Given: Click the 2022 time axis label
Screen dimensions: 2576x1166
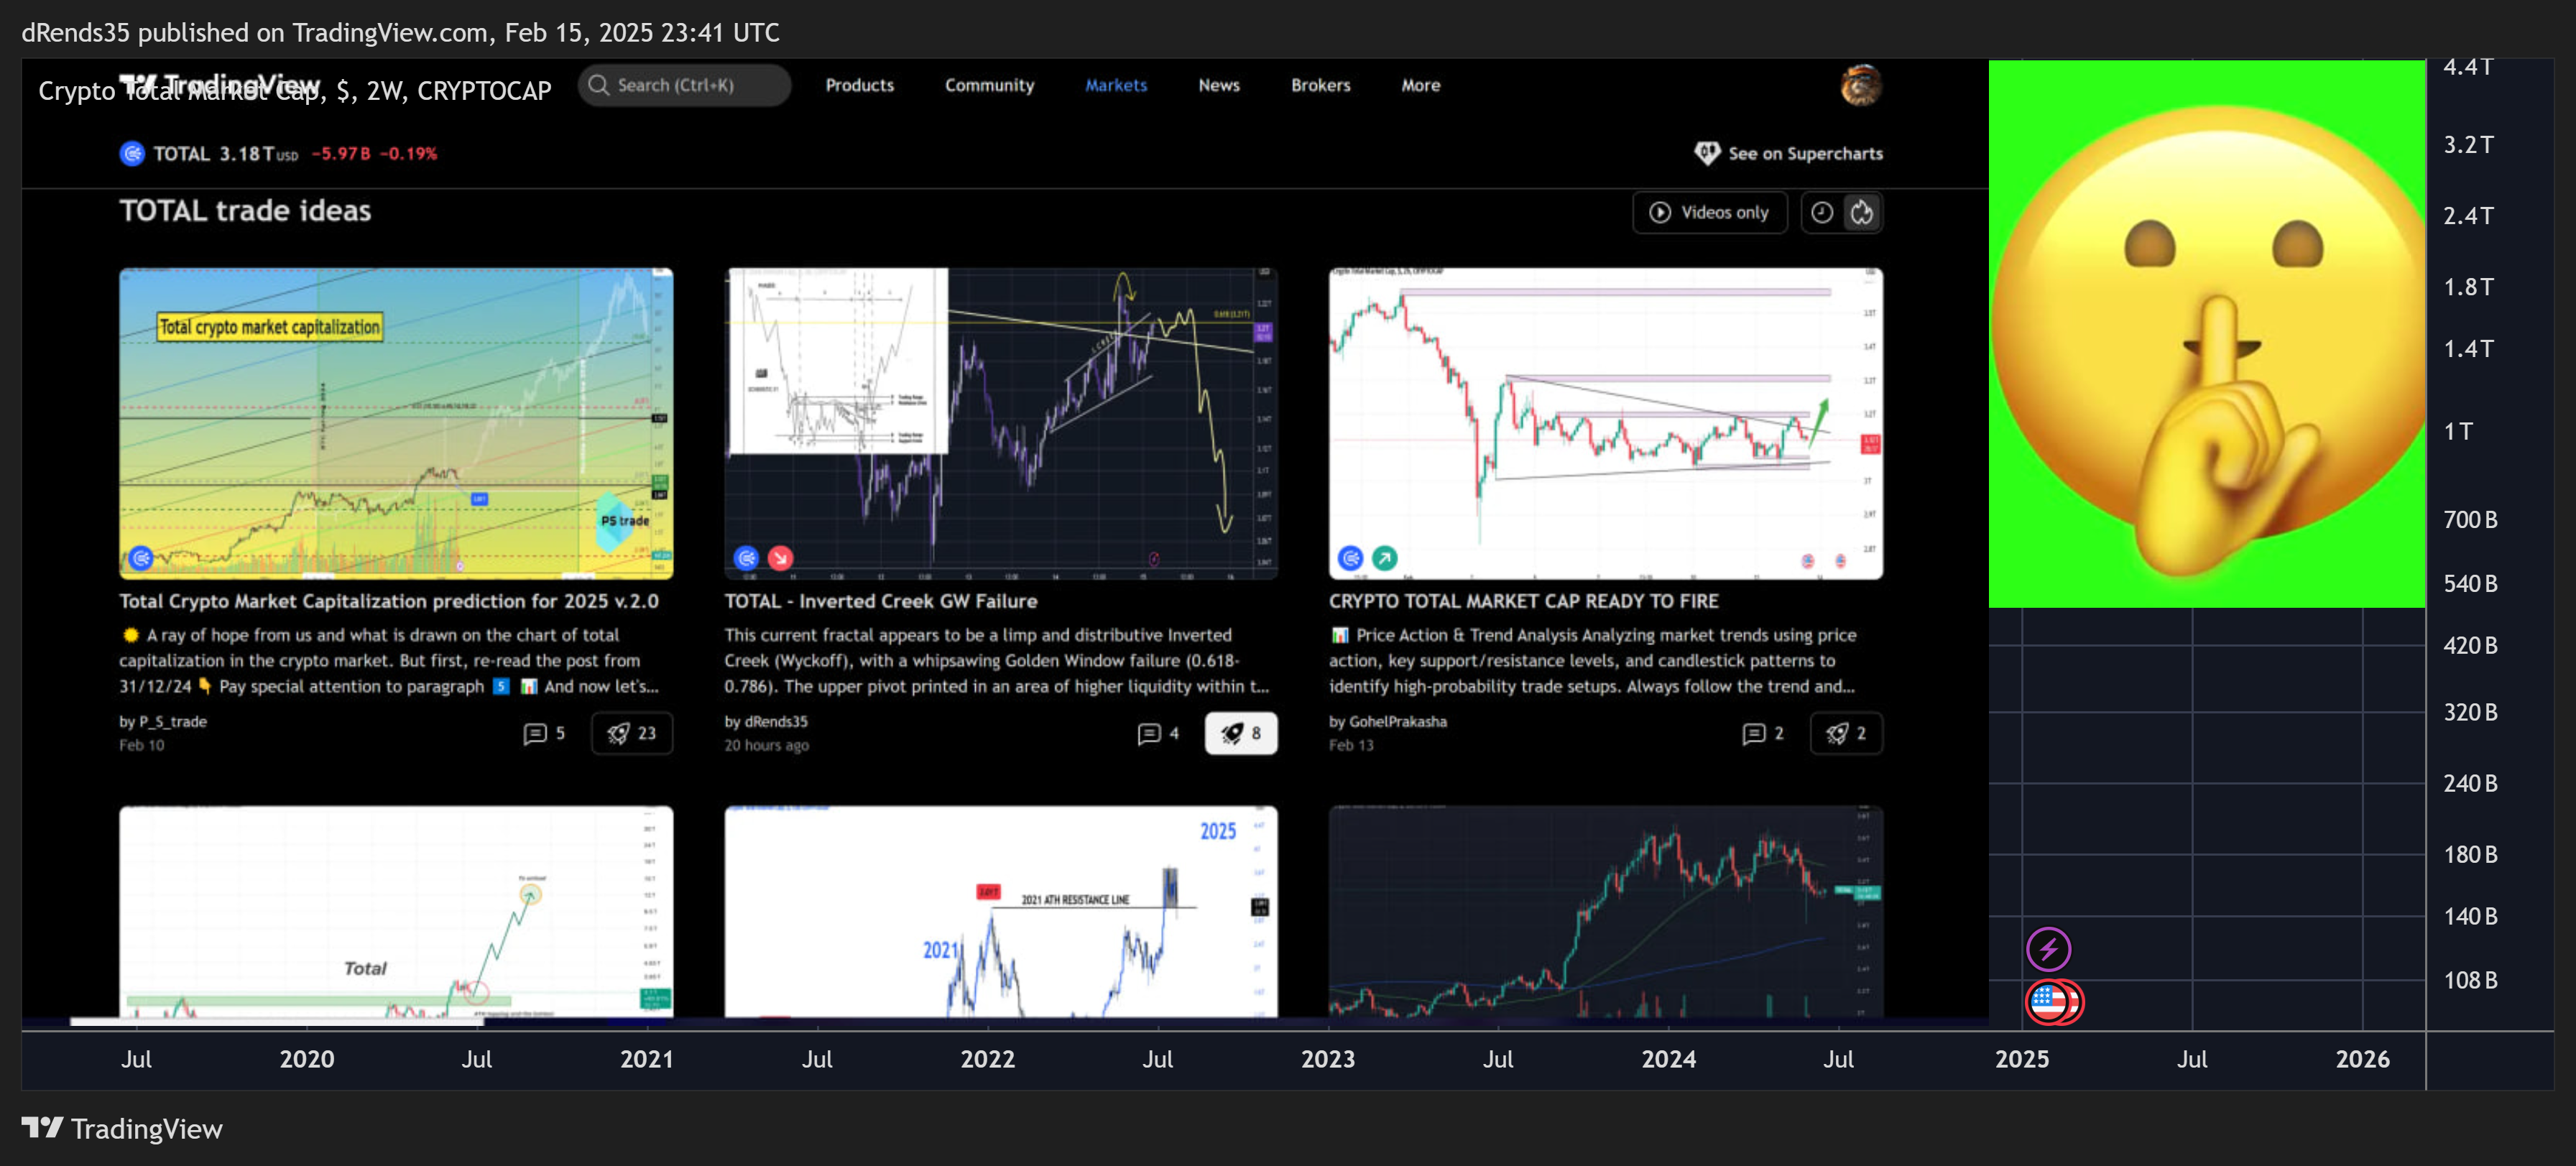Looking at the screenshot, I should point(987,1059).
